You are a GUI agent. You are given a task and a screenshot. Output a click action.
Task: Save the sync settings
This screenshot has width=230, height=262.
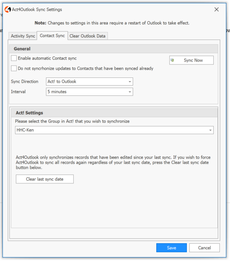[171, 248]
